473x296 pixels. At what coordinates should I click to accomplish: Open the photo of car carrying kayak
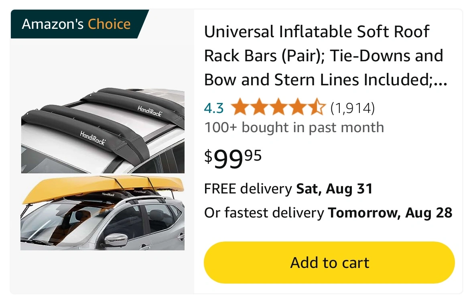(x=103, y=213)
